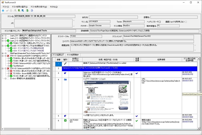Image resolution: width=202 pixels, height=135 pixels.
Task: Switch to the テスト結果ログ tab
Action: pos(58,55)
